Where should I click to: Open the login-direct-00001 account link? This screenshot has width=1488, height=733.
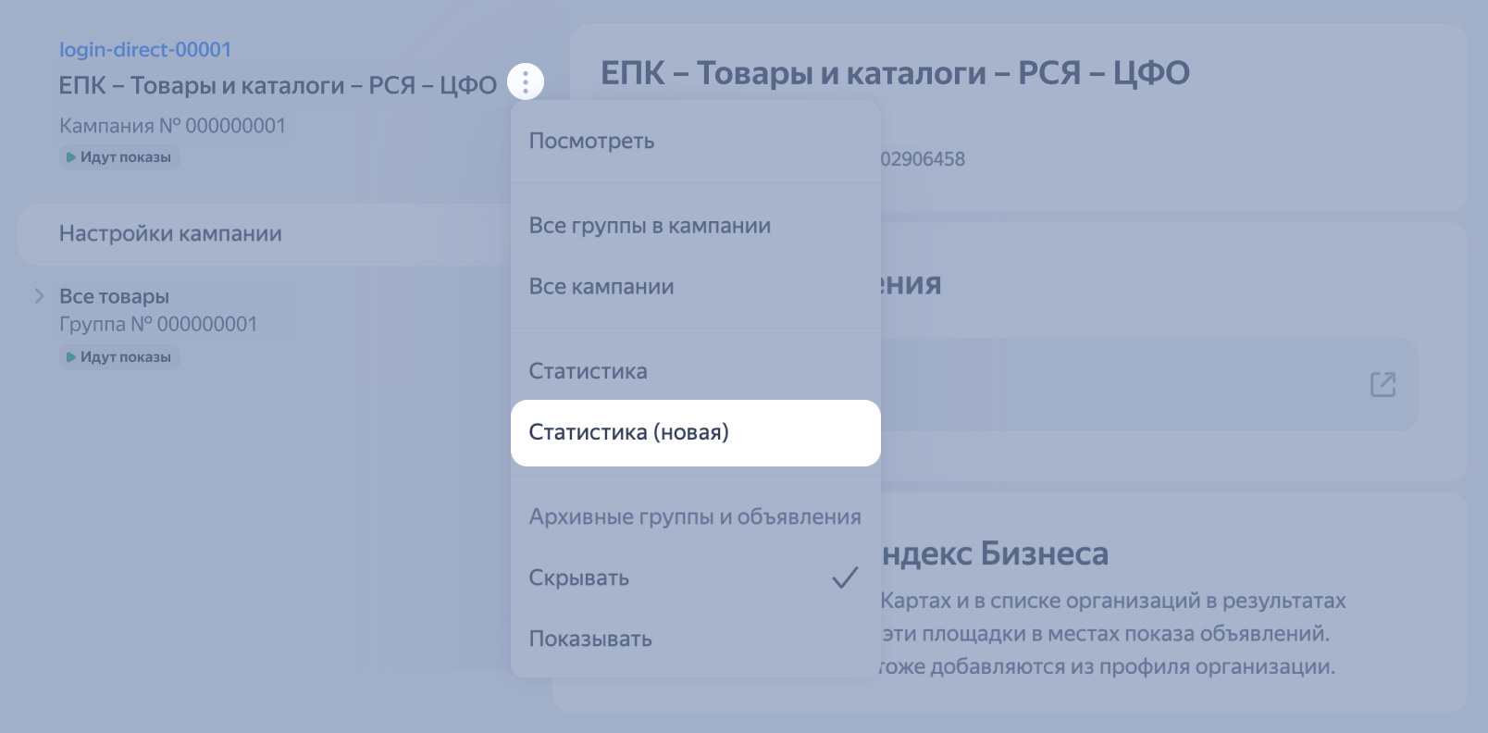click(145, 50)
